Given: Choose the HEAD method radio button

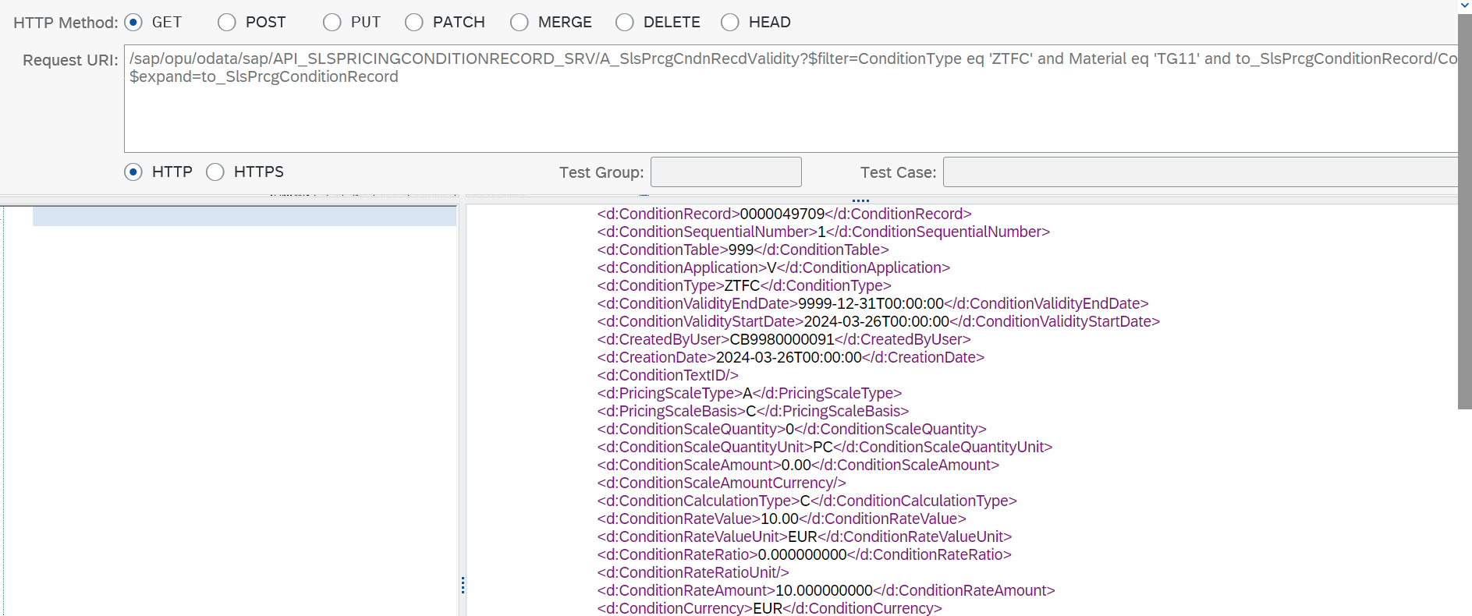Looking at the screenshot, I should (730, 23).
